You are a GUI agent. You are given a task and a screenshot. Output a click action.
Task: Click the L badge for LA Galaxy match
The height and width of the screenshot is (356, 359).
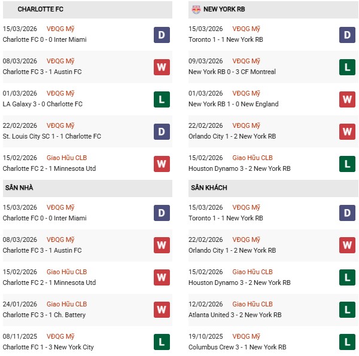pos(162,99)
